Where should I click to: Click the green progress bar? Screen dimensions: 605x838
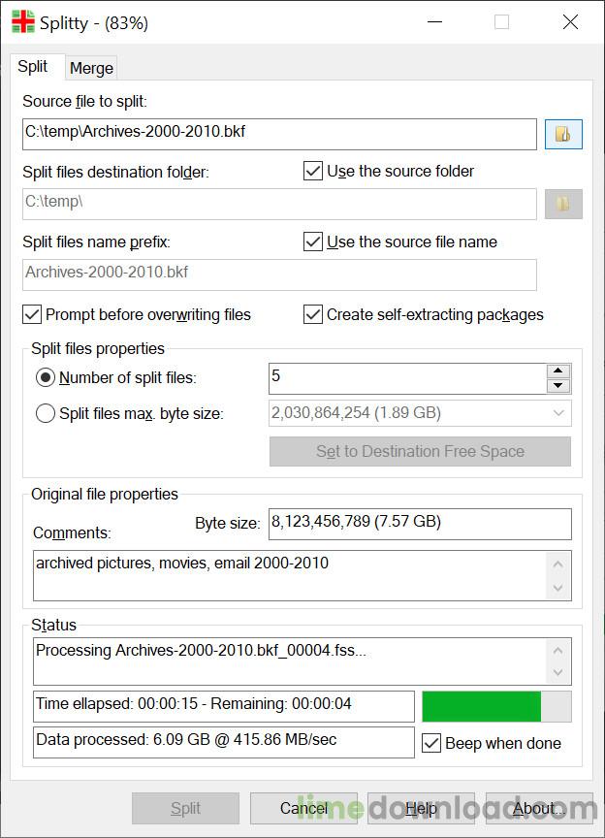tap(496, 706)
